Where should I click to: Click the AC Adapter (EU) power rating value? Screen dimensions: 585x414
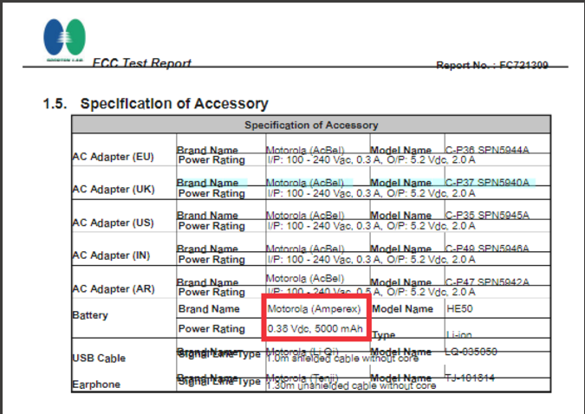point(371,160)
